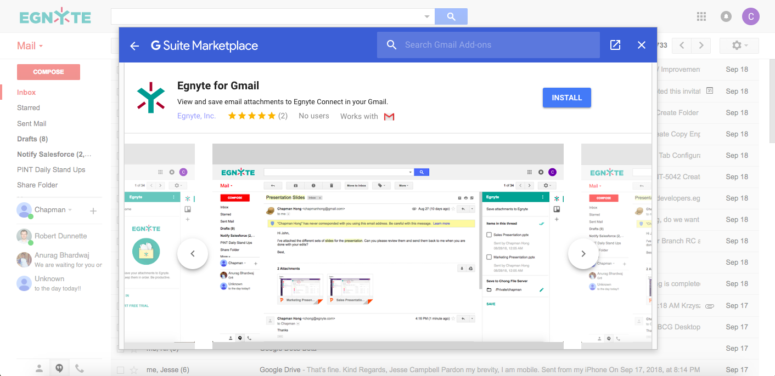Show the previous screenshot in carousel

tap(193, 254)
